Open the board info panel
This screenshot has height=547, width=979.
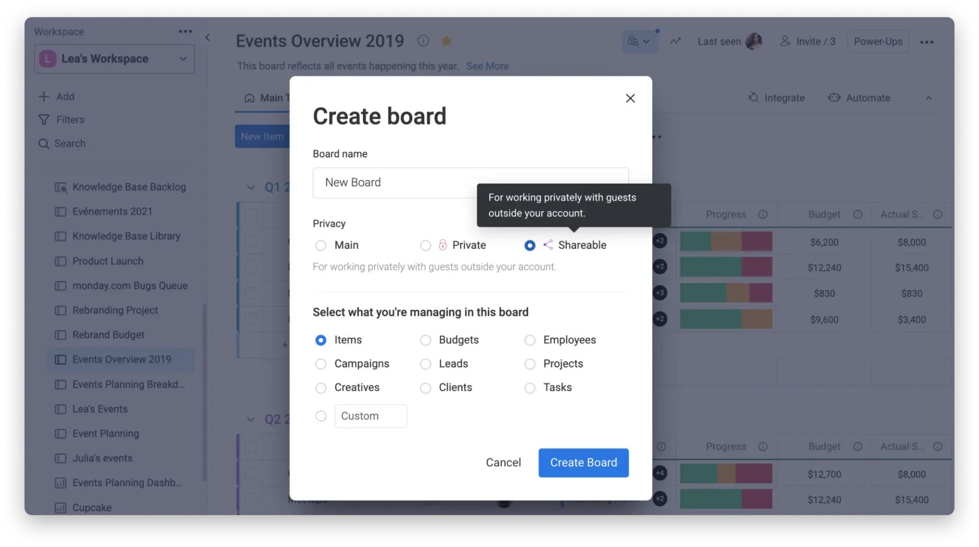(423, 41)
